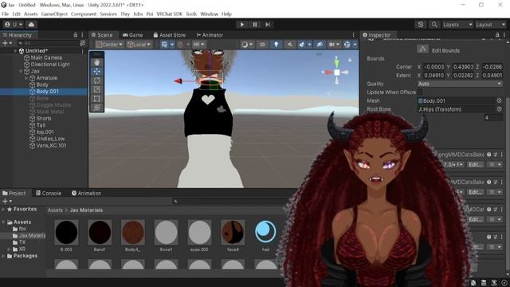Click the search magnifier in toolbar
Image resolution: width=510 pixels, height=287 pixels.
pos(434,25)
